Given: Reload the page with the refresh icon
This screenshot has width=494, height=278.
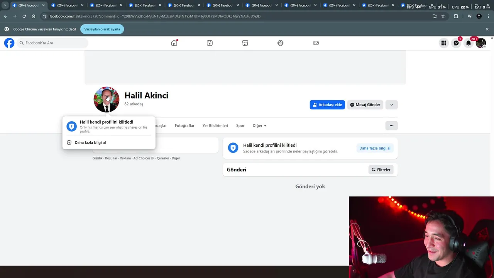Looking at the screenshot, I should [x=24, y=16].
